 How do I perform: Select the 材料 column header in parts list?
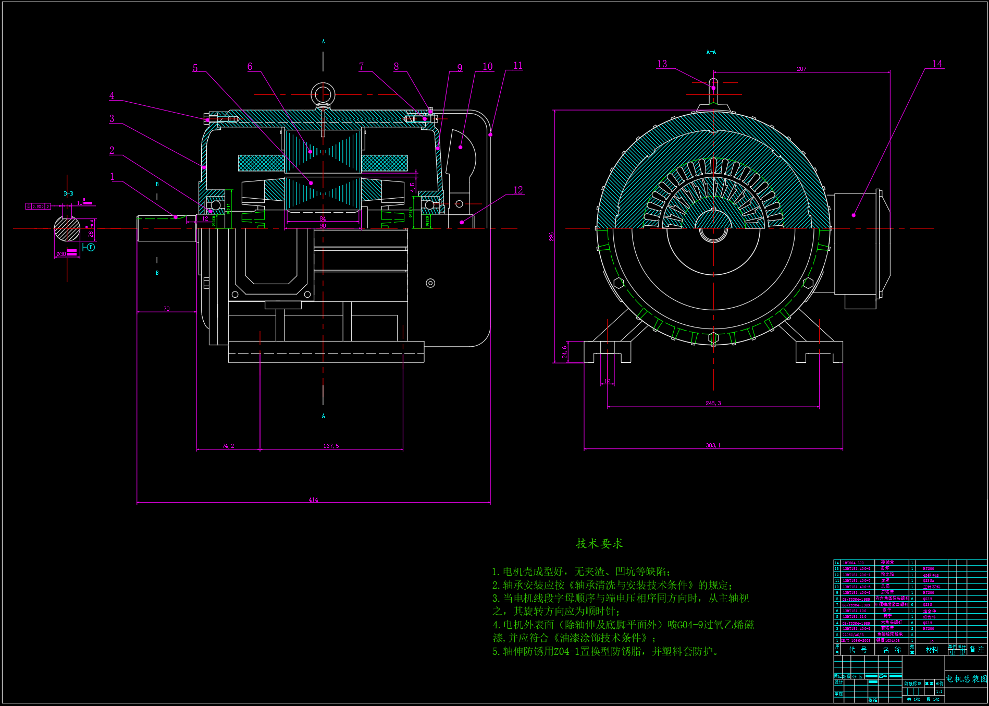932,650
